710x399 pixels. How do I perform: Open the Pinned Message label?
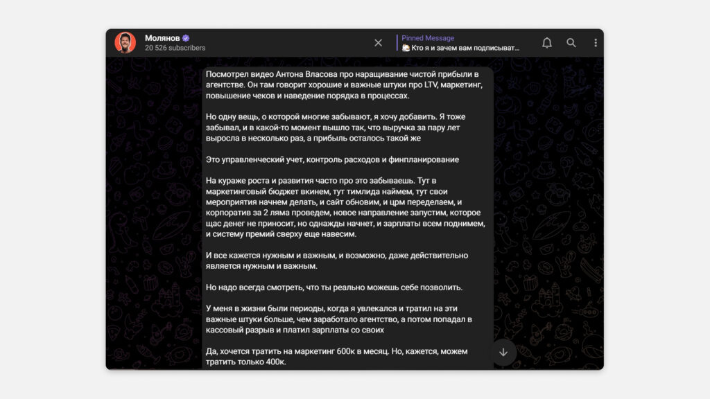(428, 38)
